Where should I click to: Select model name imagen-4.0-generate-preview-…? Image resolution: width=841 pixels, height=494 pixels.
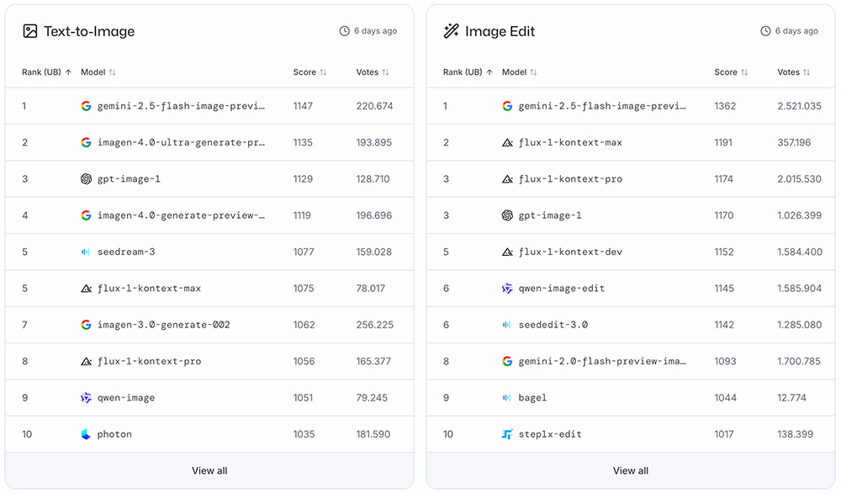pyautogui.click(x=182, y=215)
